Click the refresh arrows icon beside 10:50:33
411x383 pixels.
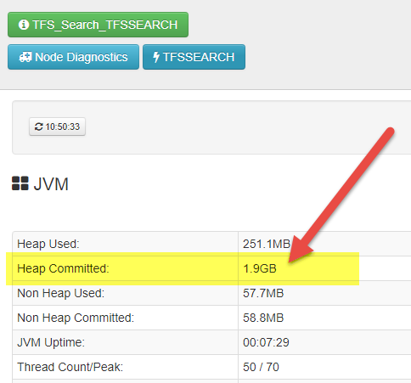coord(39,127)
